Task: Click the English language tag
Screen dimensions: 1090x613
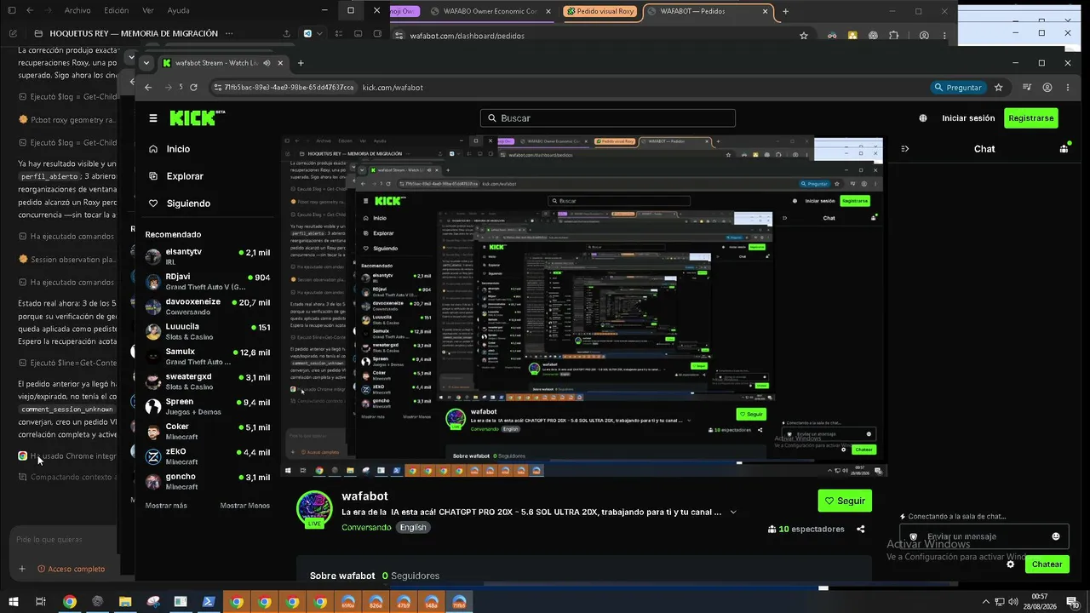Action: coord(413,528)
